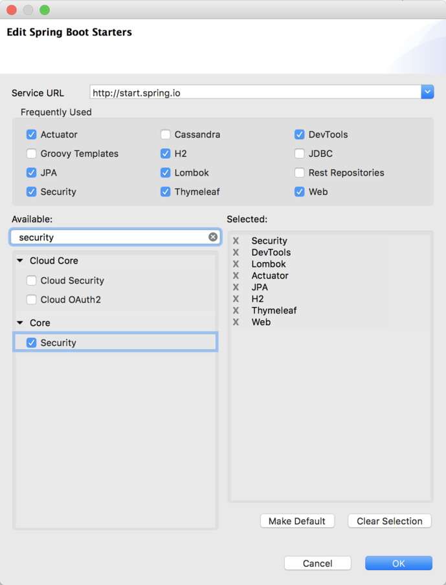The height and width of the screenshot is (585, 446).
Task: Click Make Default button
Action: pyautogui.click(x=297, y=521)
